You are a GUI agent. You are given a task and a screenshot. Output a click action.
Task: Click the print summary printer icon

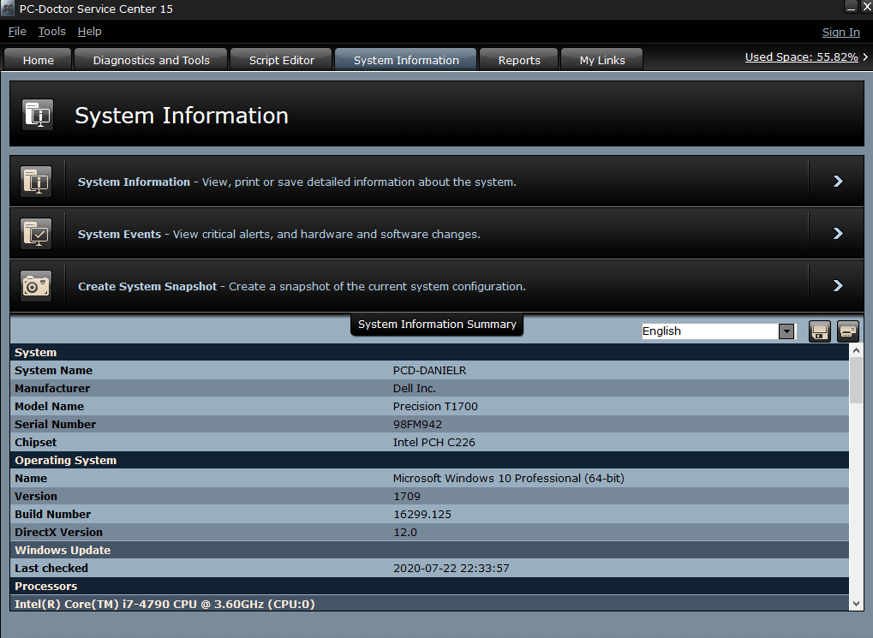[x=848, y=331]
